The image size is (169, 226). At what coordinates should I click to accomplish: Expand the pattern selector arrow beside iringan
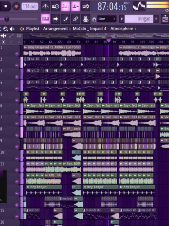pos(122,19)
